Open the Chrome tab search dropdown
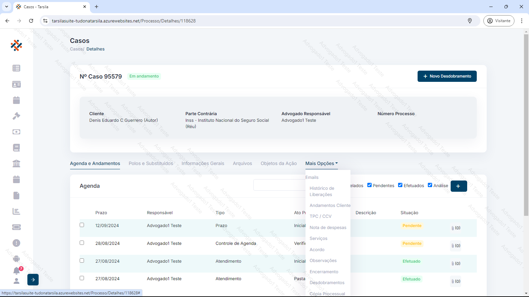 (6, 7)
